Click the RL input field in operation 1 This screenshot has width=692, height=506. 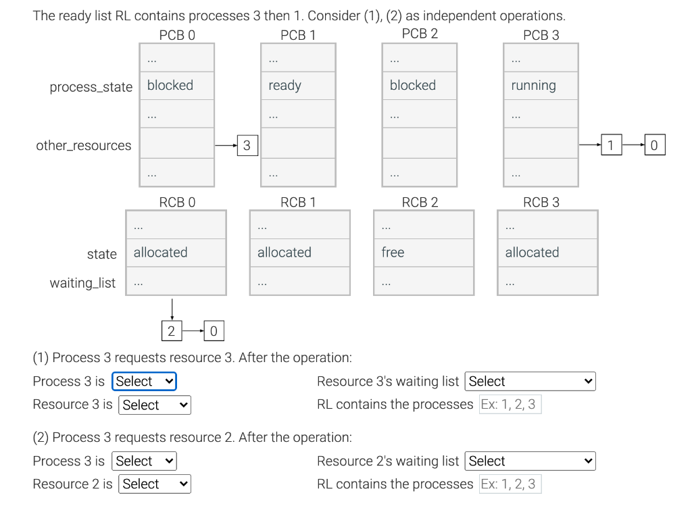pyautogui.click(x=510, y=404)
